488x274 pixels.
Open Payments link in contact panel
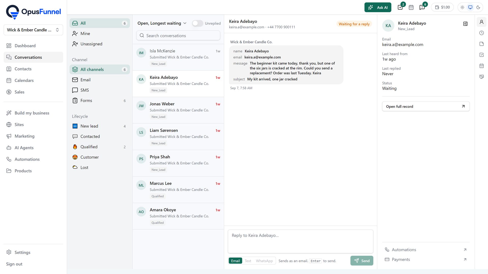426,259
